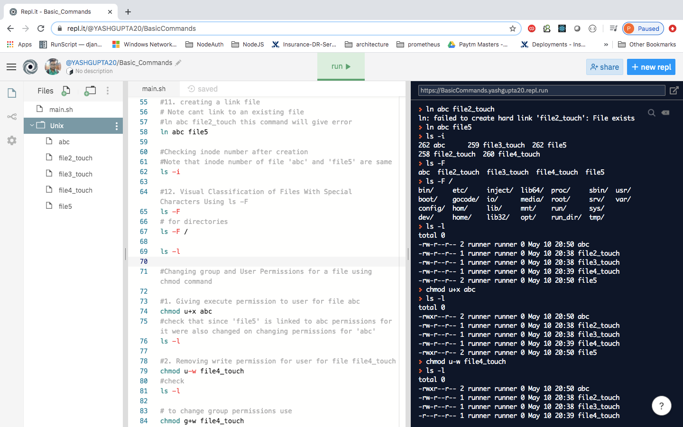The width and height of the screenshot is (683, 427).
Task: Click the search icon in console output
Action: point(652,113)
